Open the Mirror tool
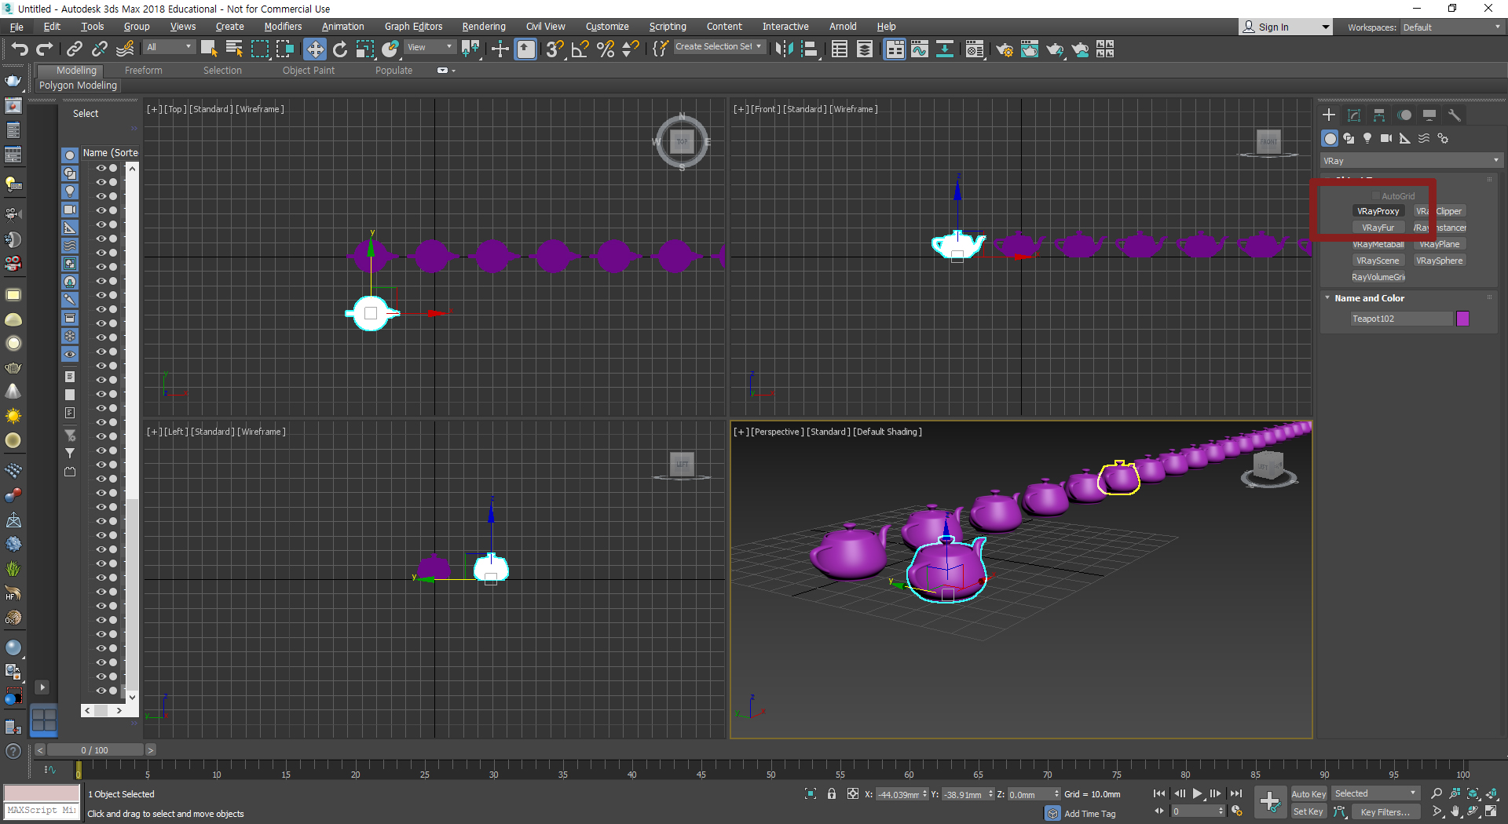The height and width of the screenshot is (824, 1508). tap(783, 49)
